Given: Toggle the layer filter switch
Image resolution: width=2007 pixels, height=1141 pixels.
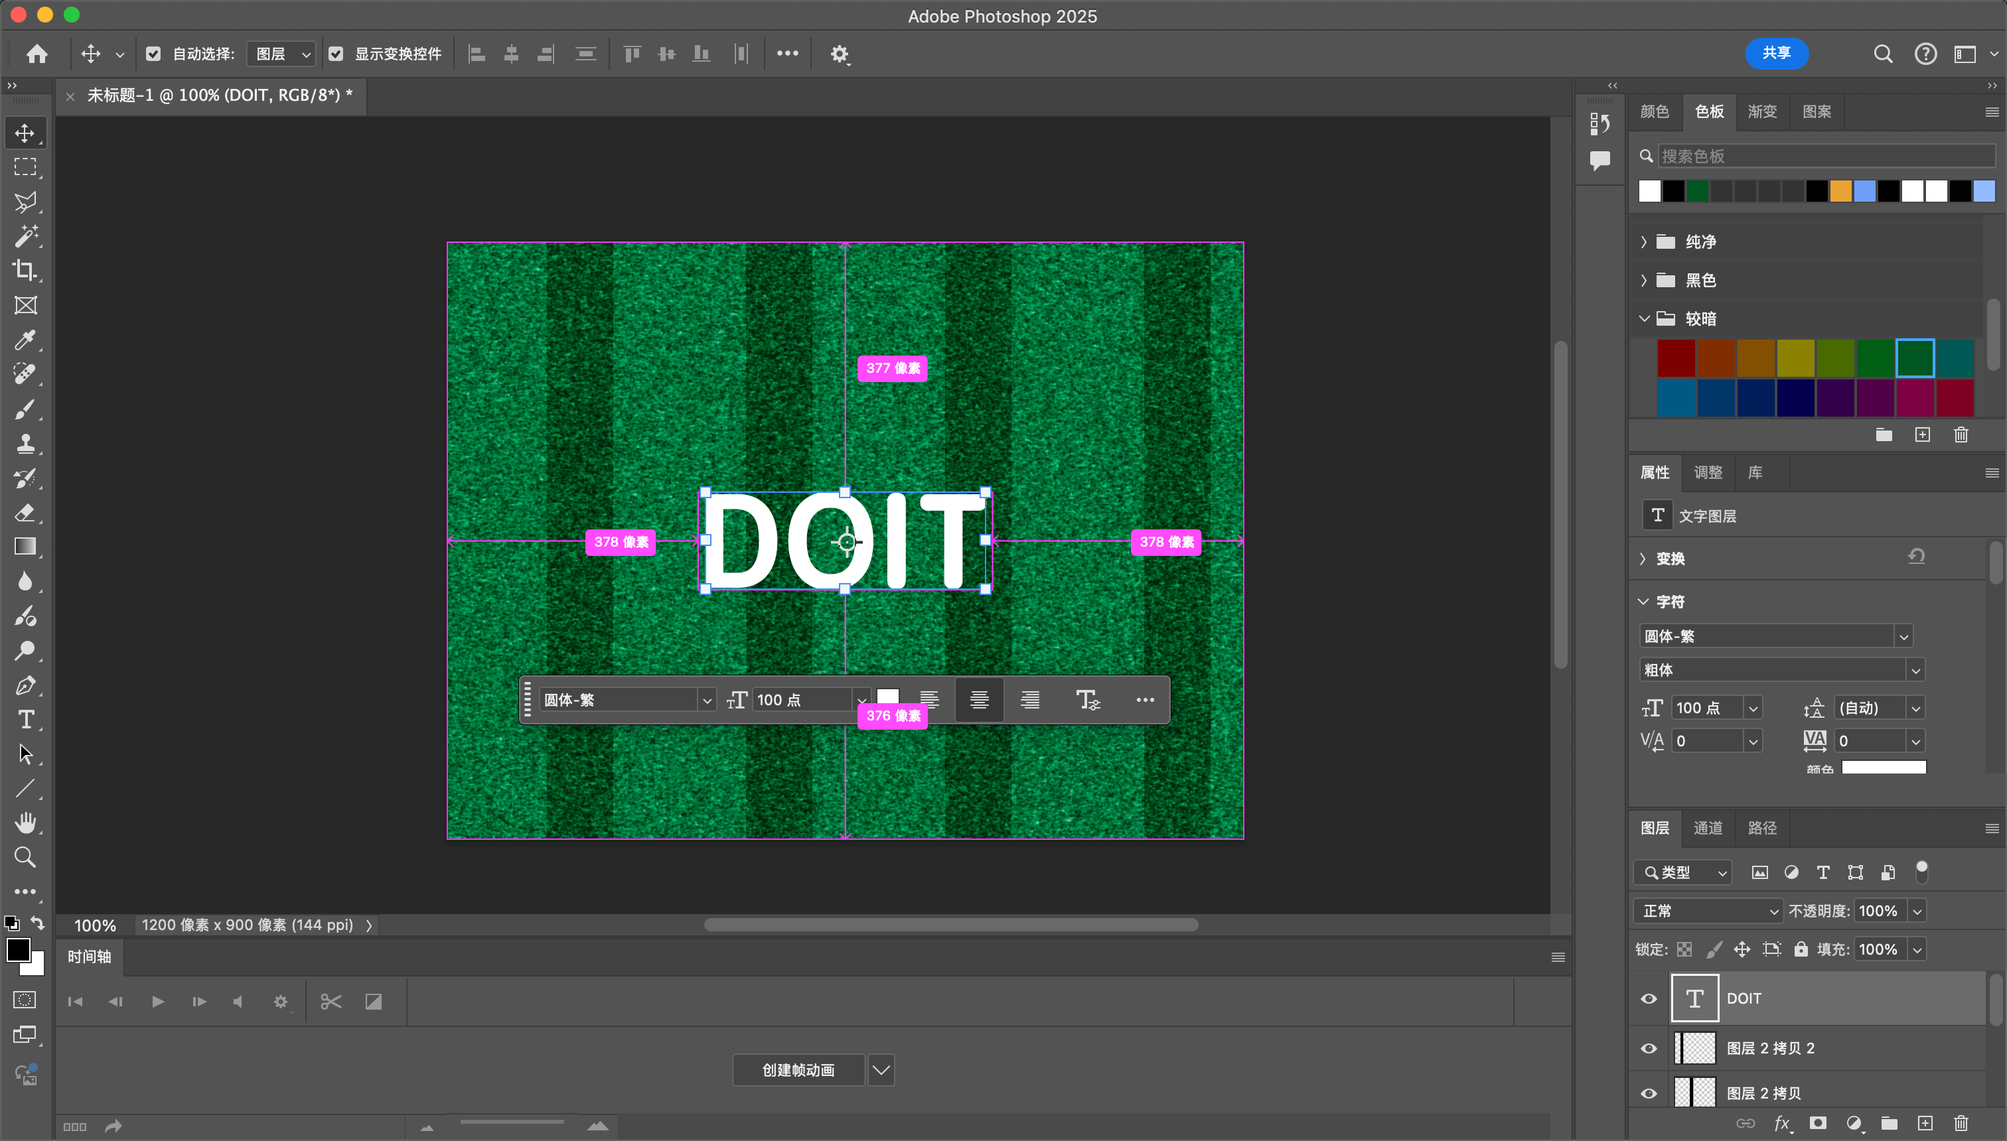Looking at the screenshot, I should point(1921,872).
